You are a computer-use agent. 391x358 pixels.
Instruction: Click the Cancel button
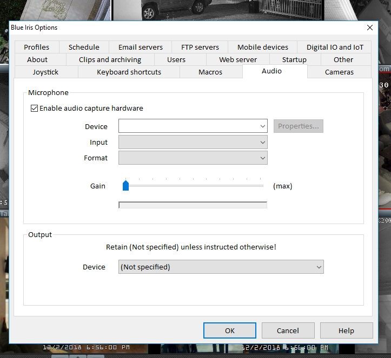point(288,330)
